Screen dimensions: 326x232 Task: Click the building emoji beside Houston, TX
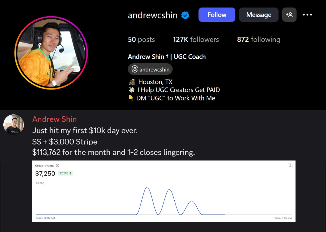click(x=132, y=82)
